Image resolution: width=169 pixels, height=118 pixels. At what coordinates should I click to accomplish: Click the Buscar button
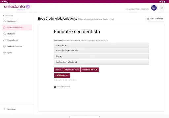tap(58, 70)
